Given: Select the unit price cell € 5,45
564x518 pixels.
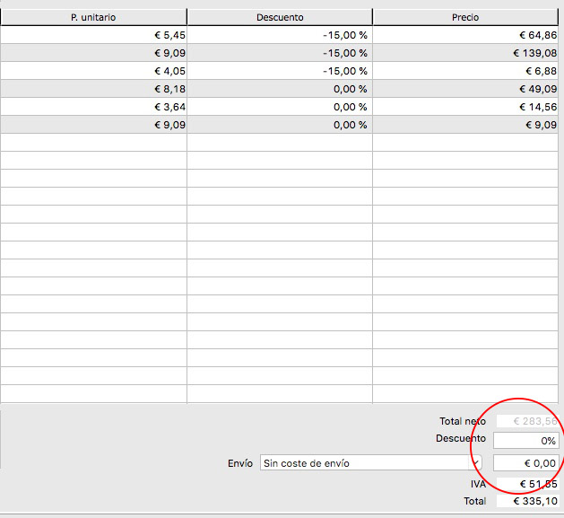Looking at the screenshot, I should coord(93,35).
